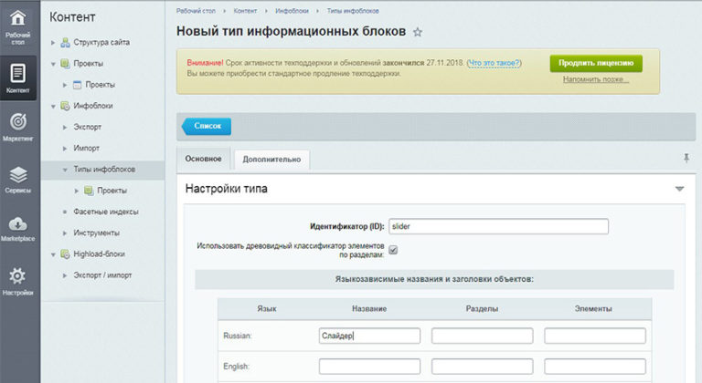
Task: Focus Russian Разделы input field
Action: [483, 336]
